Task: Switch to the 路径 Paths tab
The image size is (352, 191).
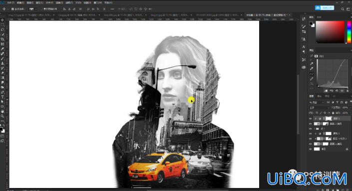Action: (327, 96)
